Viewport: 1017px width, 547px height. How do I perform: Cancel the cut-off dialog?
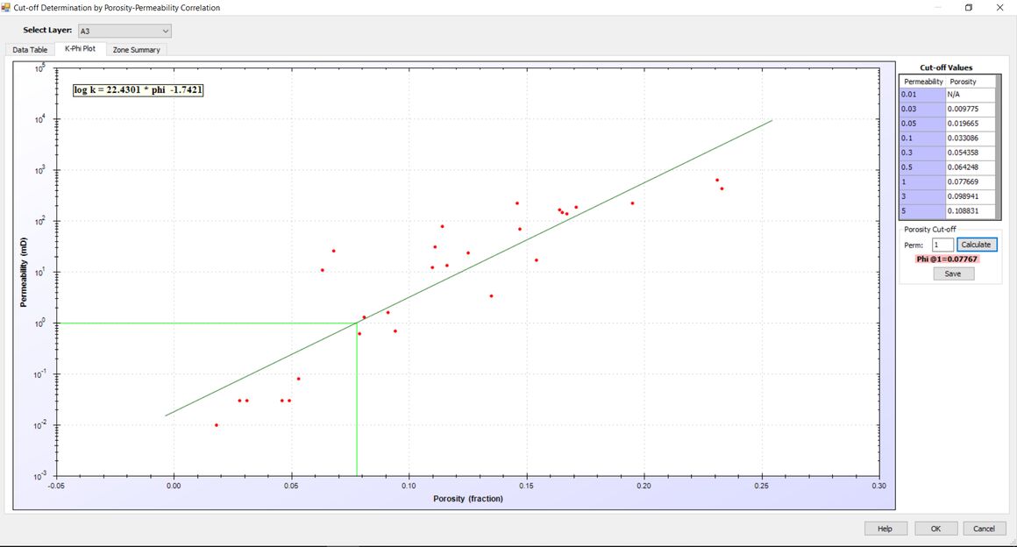click(x=984, y=529)
